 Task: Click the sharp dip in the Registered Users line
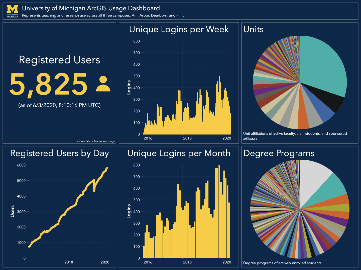click(x=94, y=190)
